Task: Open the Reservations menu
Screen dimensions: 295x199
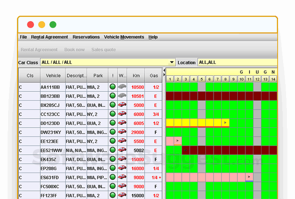Action: click(86, 37)
